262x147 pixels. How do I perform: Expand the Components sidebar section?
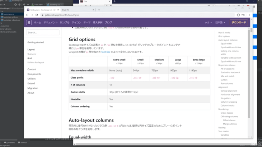(x=34, y=74)
